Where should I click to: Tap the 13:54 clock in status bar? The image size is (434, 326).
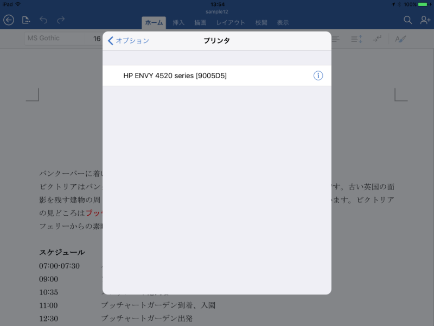coord(218,4)
